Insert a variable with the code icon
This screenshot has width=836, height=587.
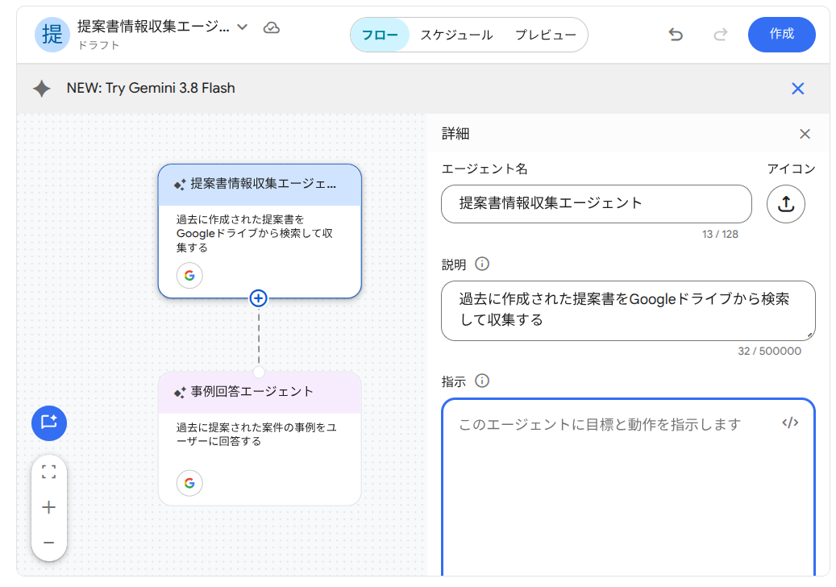790,423
